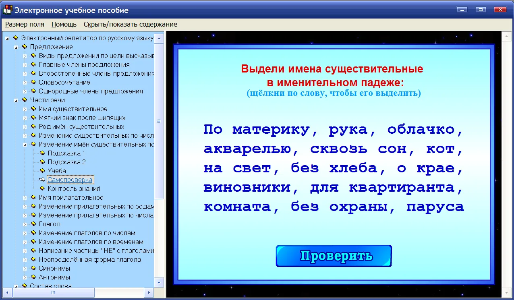Screen dimensions: 514x300
Task: Expand Виды предложений по цели высказывания node
Action: coord(25,56)
